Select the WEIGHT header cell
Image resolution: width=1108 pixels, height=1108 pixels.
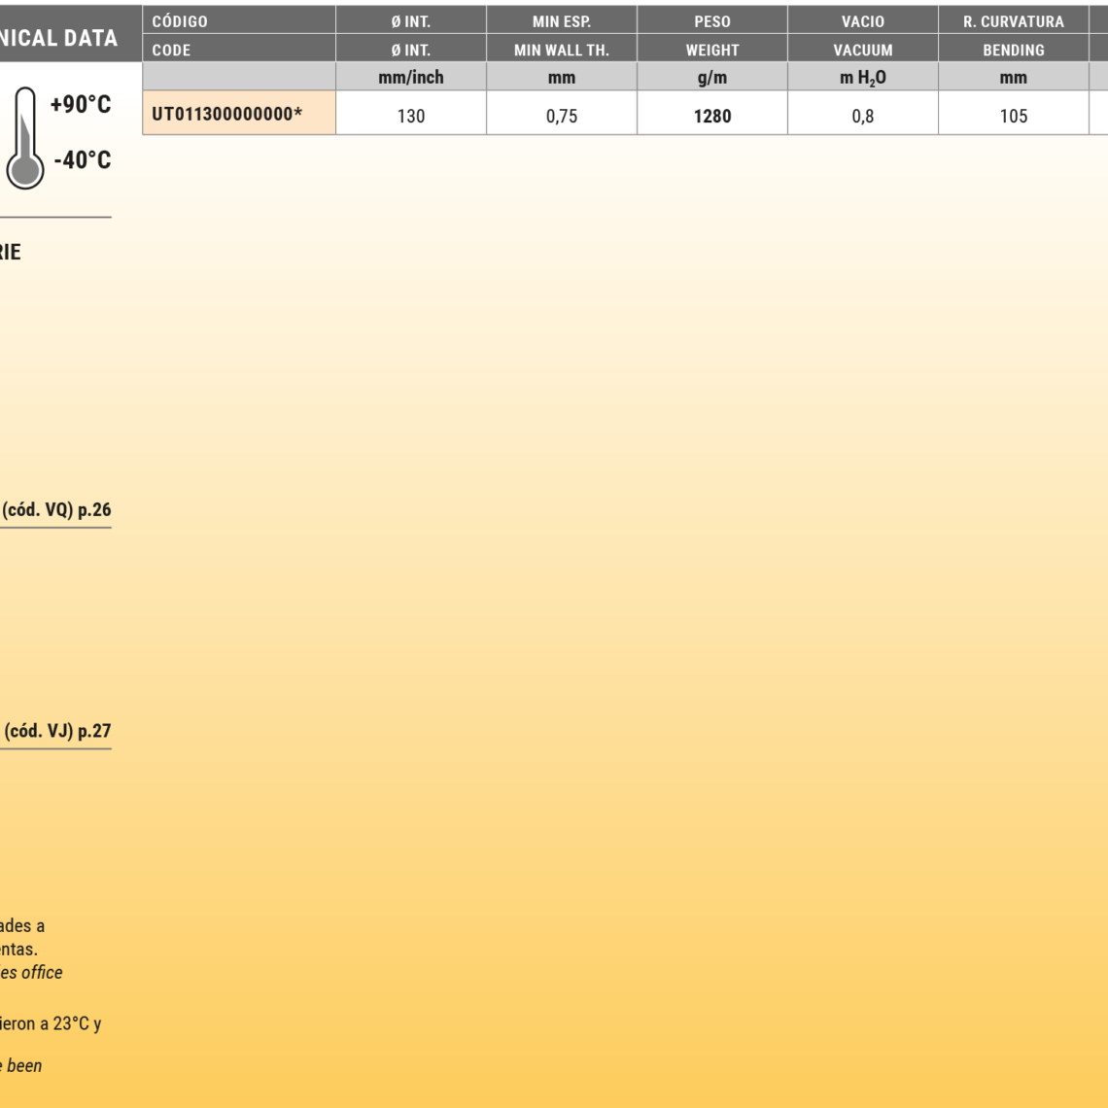click(712, 50)
